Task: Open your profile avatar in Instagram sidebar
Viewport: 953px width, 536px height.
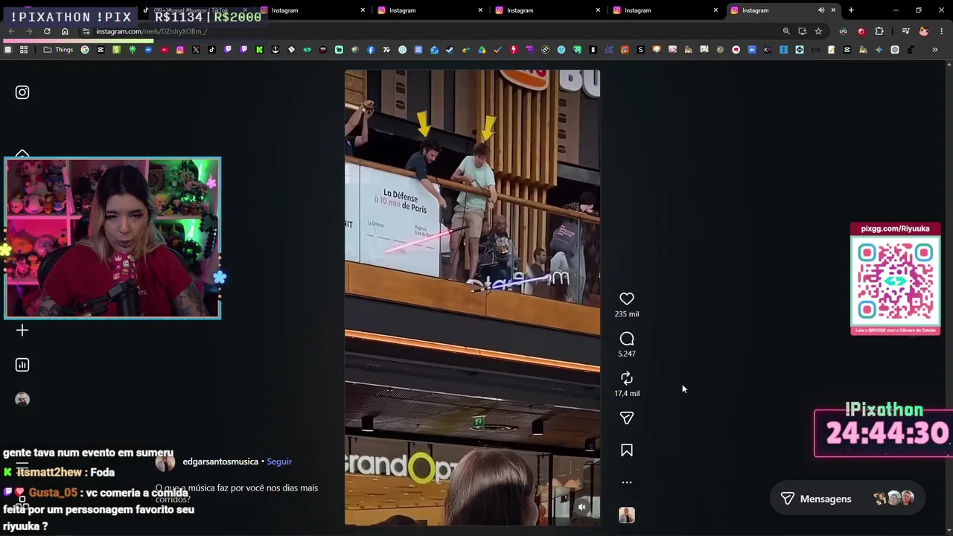Action: (22, 400)
